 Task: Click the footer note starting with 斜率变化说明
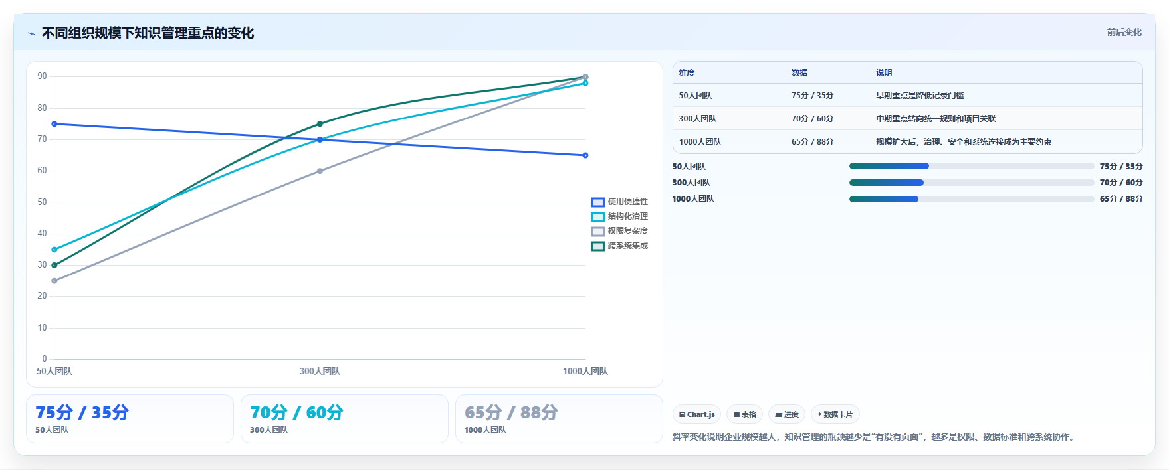pyautogui.click(x=873, y=437)
